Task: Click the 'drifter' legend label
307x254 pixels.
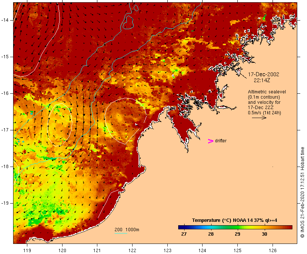Action: [221, 141]
